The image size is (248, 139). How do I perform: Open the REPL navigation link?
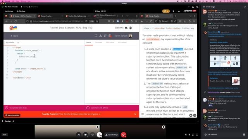pyautogui.click(x=78, y=28)
